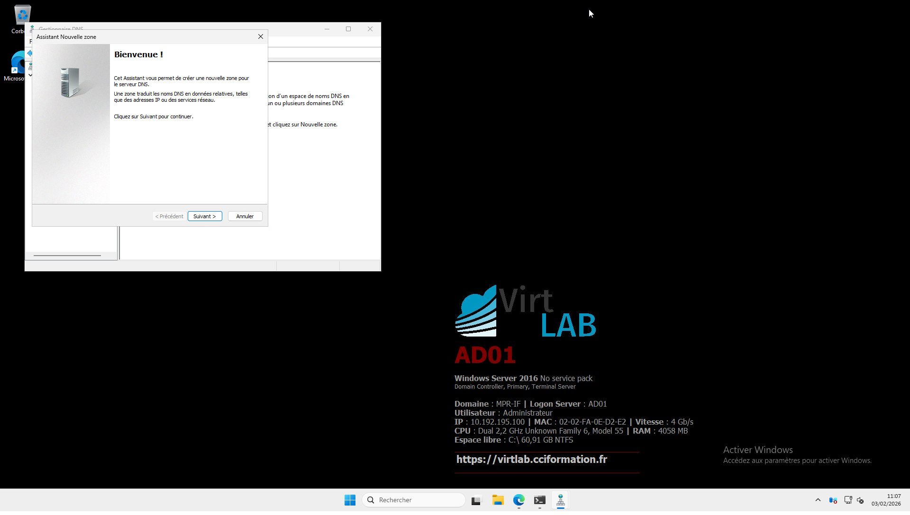Open the Windows Start menu
Viewport: 910px width, 515px height.
(350, 500)
